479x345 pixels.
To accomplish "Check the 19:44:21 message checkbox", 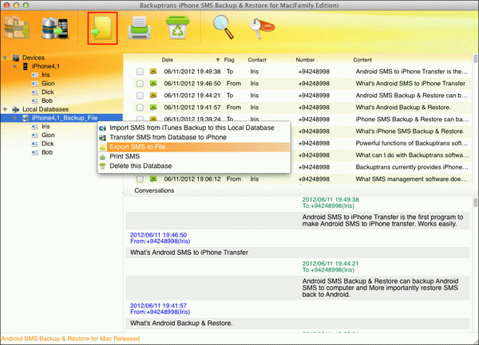I will [140, 96].
